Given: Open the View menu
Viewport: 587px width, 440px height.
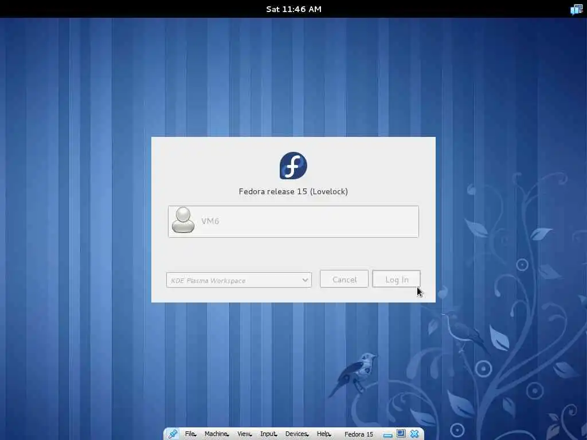Looking at the screenshot, I should tap(244, 434).
